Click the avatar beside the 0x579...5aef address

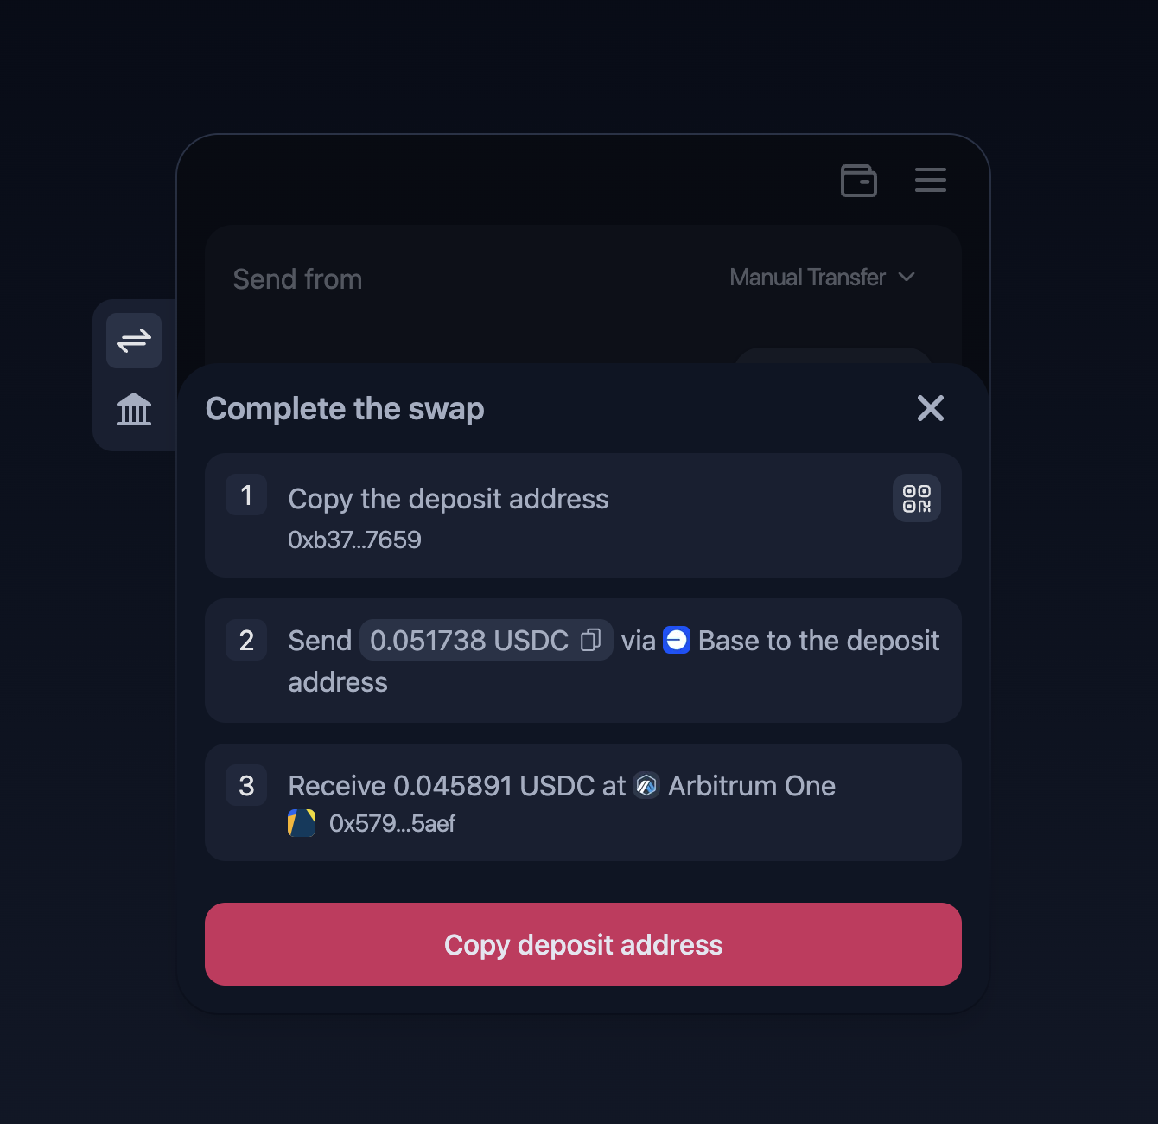pyautogui.click(x=302, y=823)
